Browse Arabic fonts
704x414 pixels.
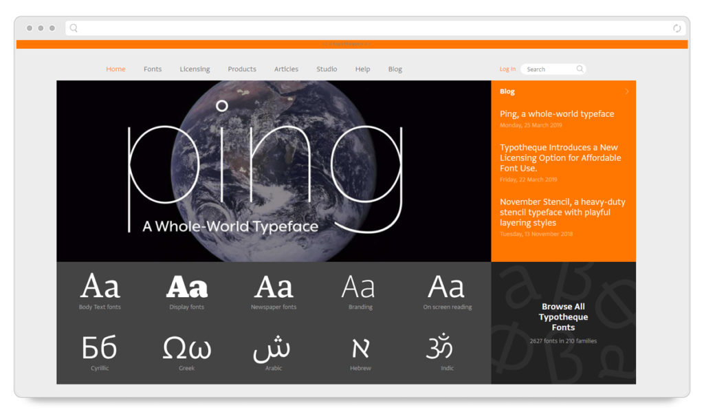[x=273, y=353]
